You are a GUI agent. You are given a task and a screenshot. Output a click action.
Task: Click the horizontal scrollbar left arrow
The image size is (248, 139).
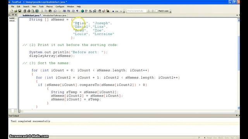pos(22,111)
